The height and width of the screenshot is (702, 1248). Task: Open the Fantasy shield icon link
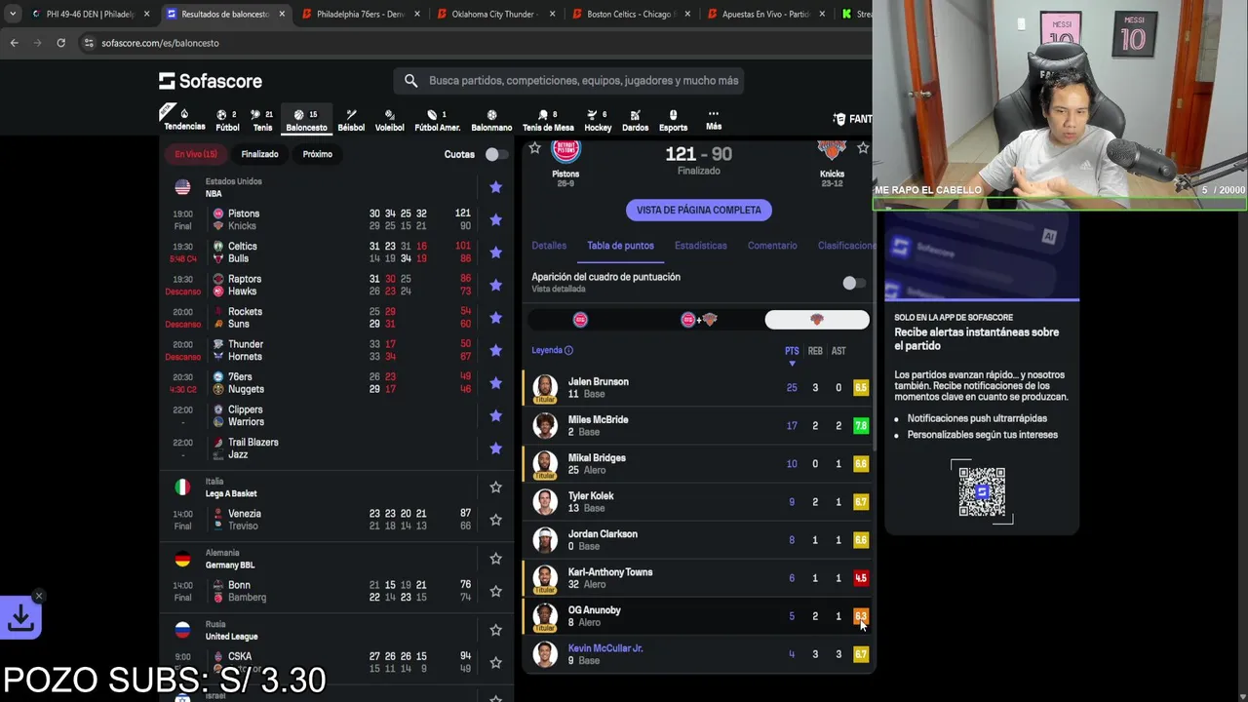click(839, 119)
